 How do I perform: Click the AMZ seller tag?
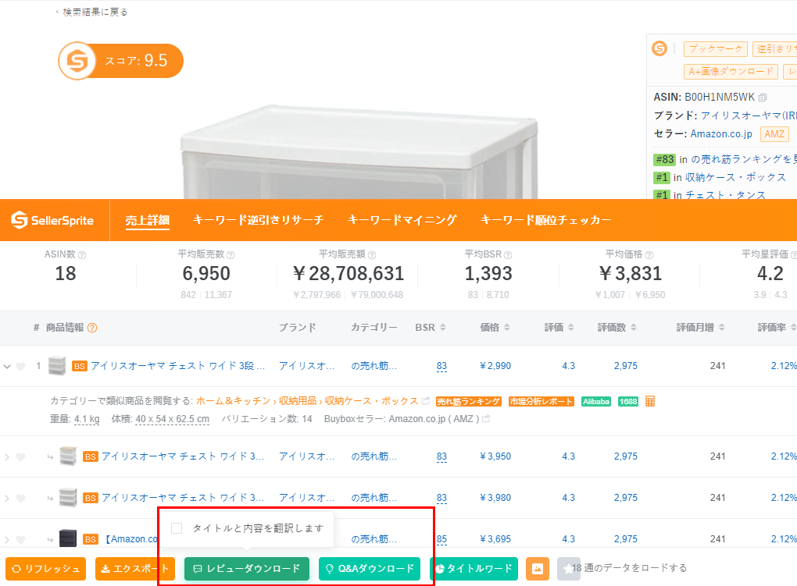[x=774, y=134]
